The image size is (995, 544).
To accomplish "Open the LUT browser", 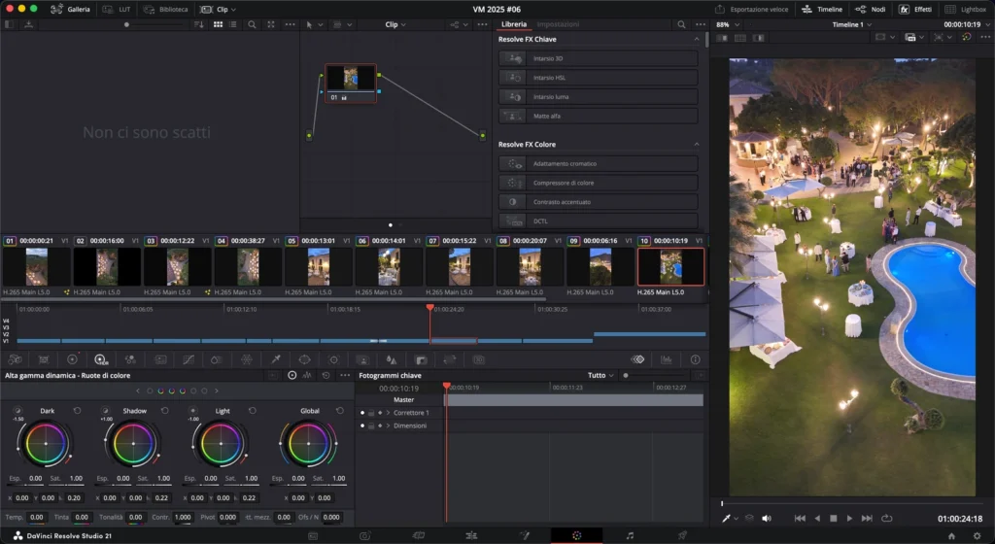I will coord(118,9).
